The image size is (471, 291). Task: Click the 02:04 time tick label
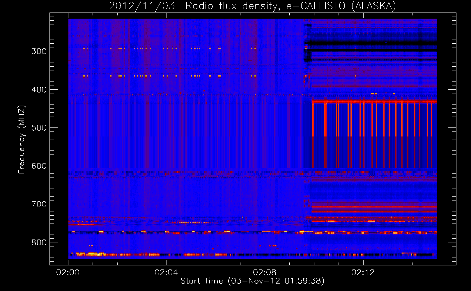click(x=166, y=273)
